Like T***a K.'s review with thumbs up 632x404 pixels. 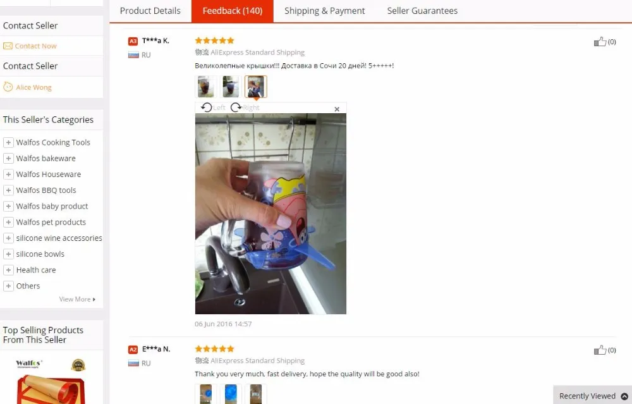[600, 42]
